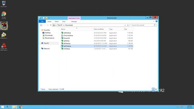The width and height of the screenshot is (194, 109).
Task: Open File Explorer from the taskbar
Action: coord(14,107)
